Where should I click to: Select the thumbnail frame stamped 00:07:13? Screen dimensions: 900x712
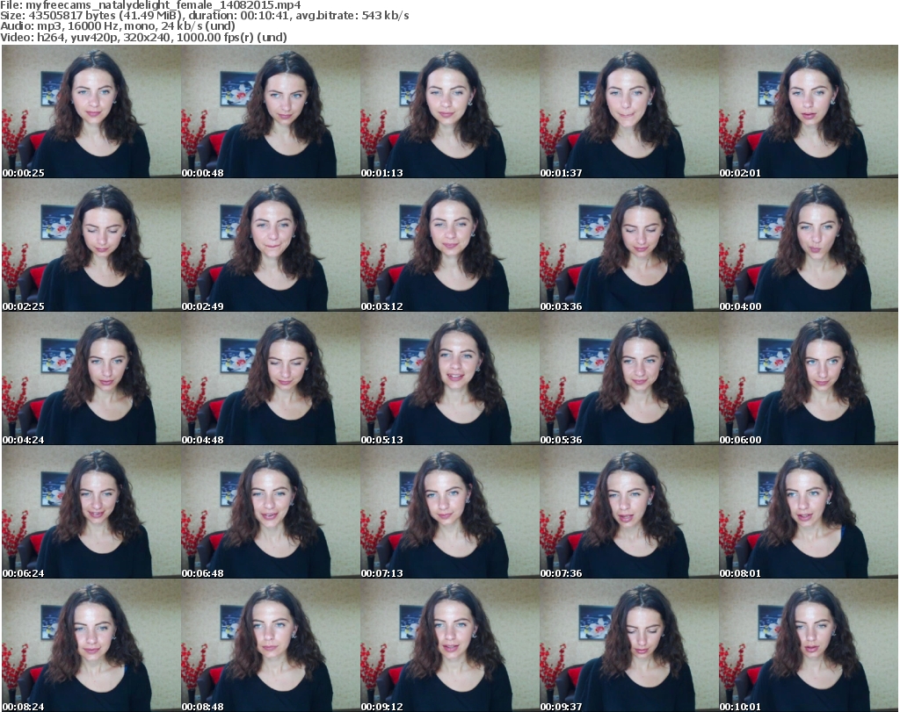pyautogui.click(x=449, y=512)
